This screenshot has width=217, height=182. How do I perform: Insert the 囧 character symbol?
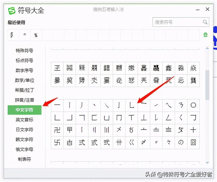coord(193,143)
